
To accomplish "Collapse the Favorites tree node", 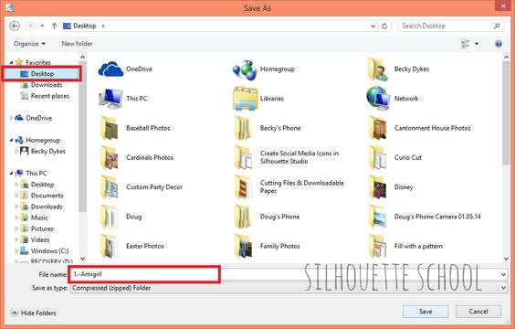I will coord(11,62).
